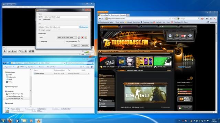Toggle VLC shuffle button
The width and height of the screenshot is (220, 123).
pyautogui.click(x=33, y=51)
